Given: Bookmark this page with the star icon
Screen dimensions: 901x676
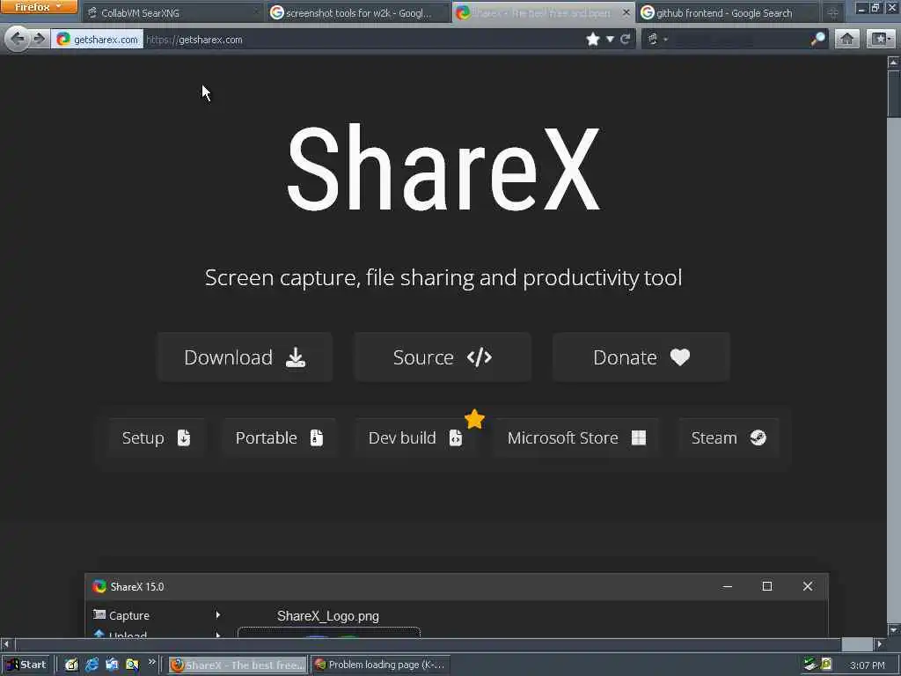Looking at the screenshot, I should click(593, 39).
